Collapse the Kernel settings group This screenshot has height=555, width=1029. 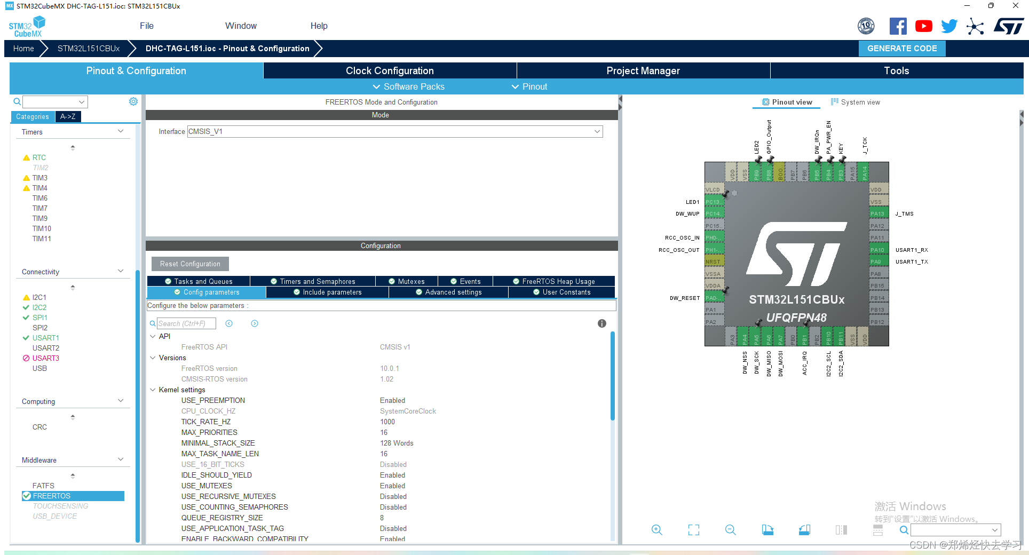click(x=153, y=390)
